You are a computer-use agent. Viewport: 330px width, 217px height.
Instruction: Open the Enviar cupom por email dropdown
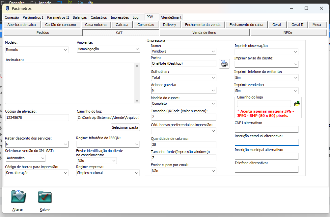pyautogui.click(x=183, y=171)
